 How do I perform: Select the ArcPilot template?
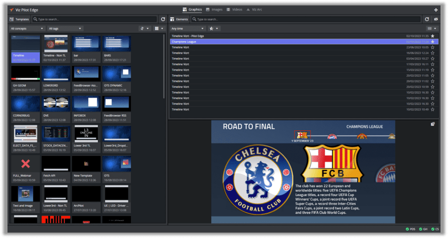click(86, 199)
